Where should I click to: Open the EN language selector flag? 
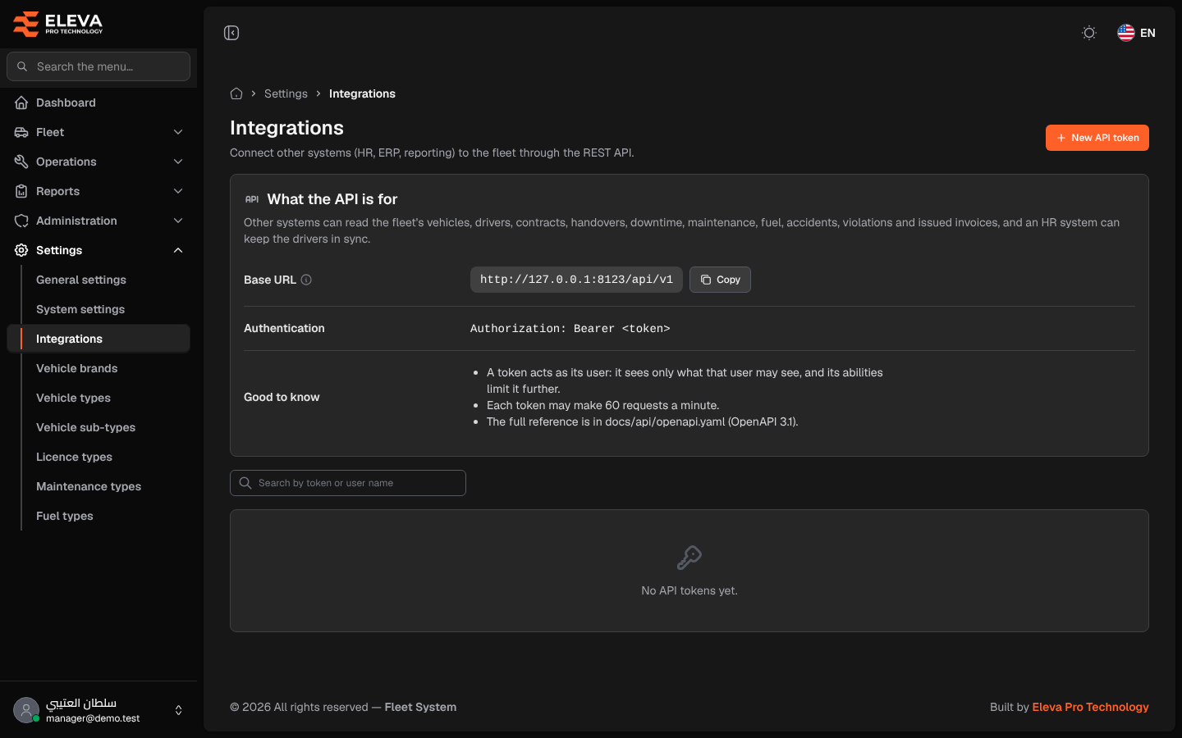(x=1136, y=33)
